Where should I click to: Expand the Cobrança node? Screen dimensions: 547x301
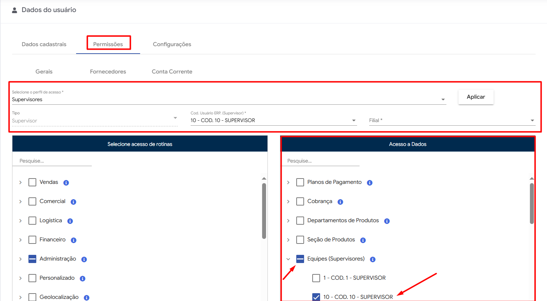click(288, 202)
